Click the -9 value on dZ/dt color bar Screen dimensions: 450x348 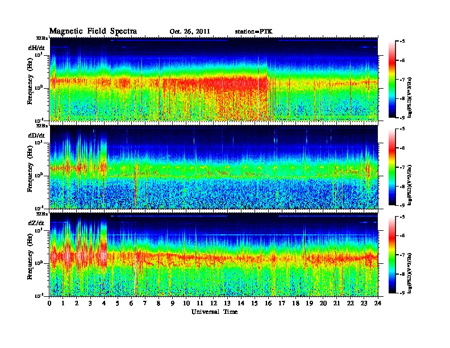402,293
